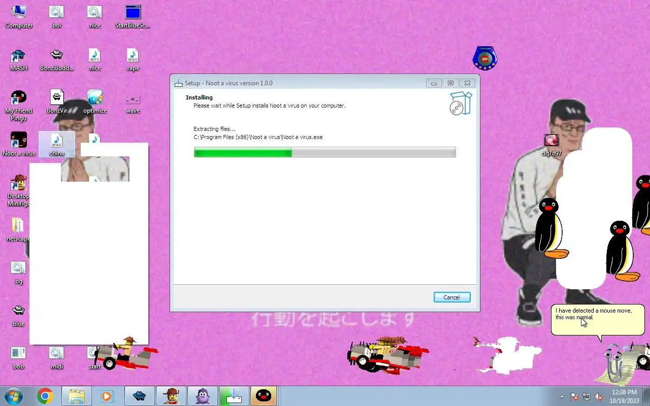Open the boi desktop shortcut
This screenshot has width=650, height=406.
tap(56, 16)
